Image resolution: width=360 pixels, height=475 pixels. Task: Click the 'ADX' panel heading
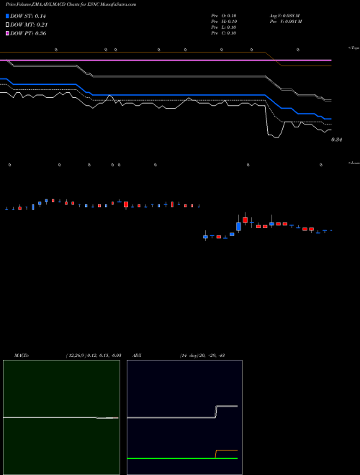pyautogui.click(x=137, y=356)
